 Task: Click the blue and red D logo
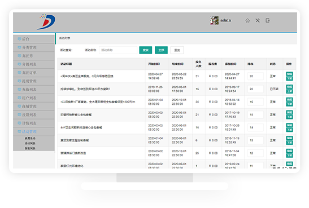pyautogui.click(x=46, y=22)
